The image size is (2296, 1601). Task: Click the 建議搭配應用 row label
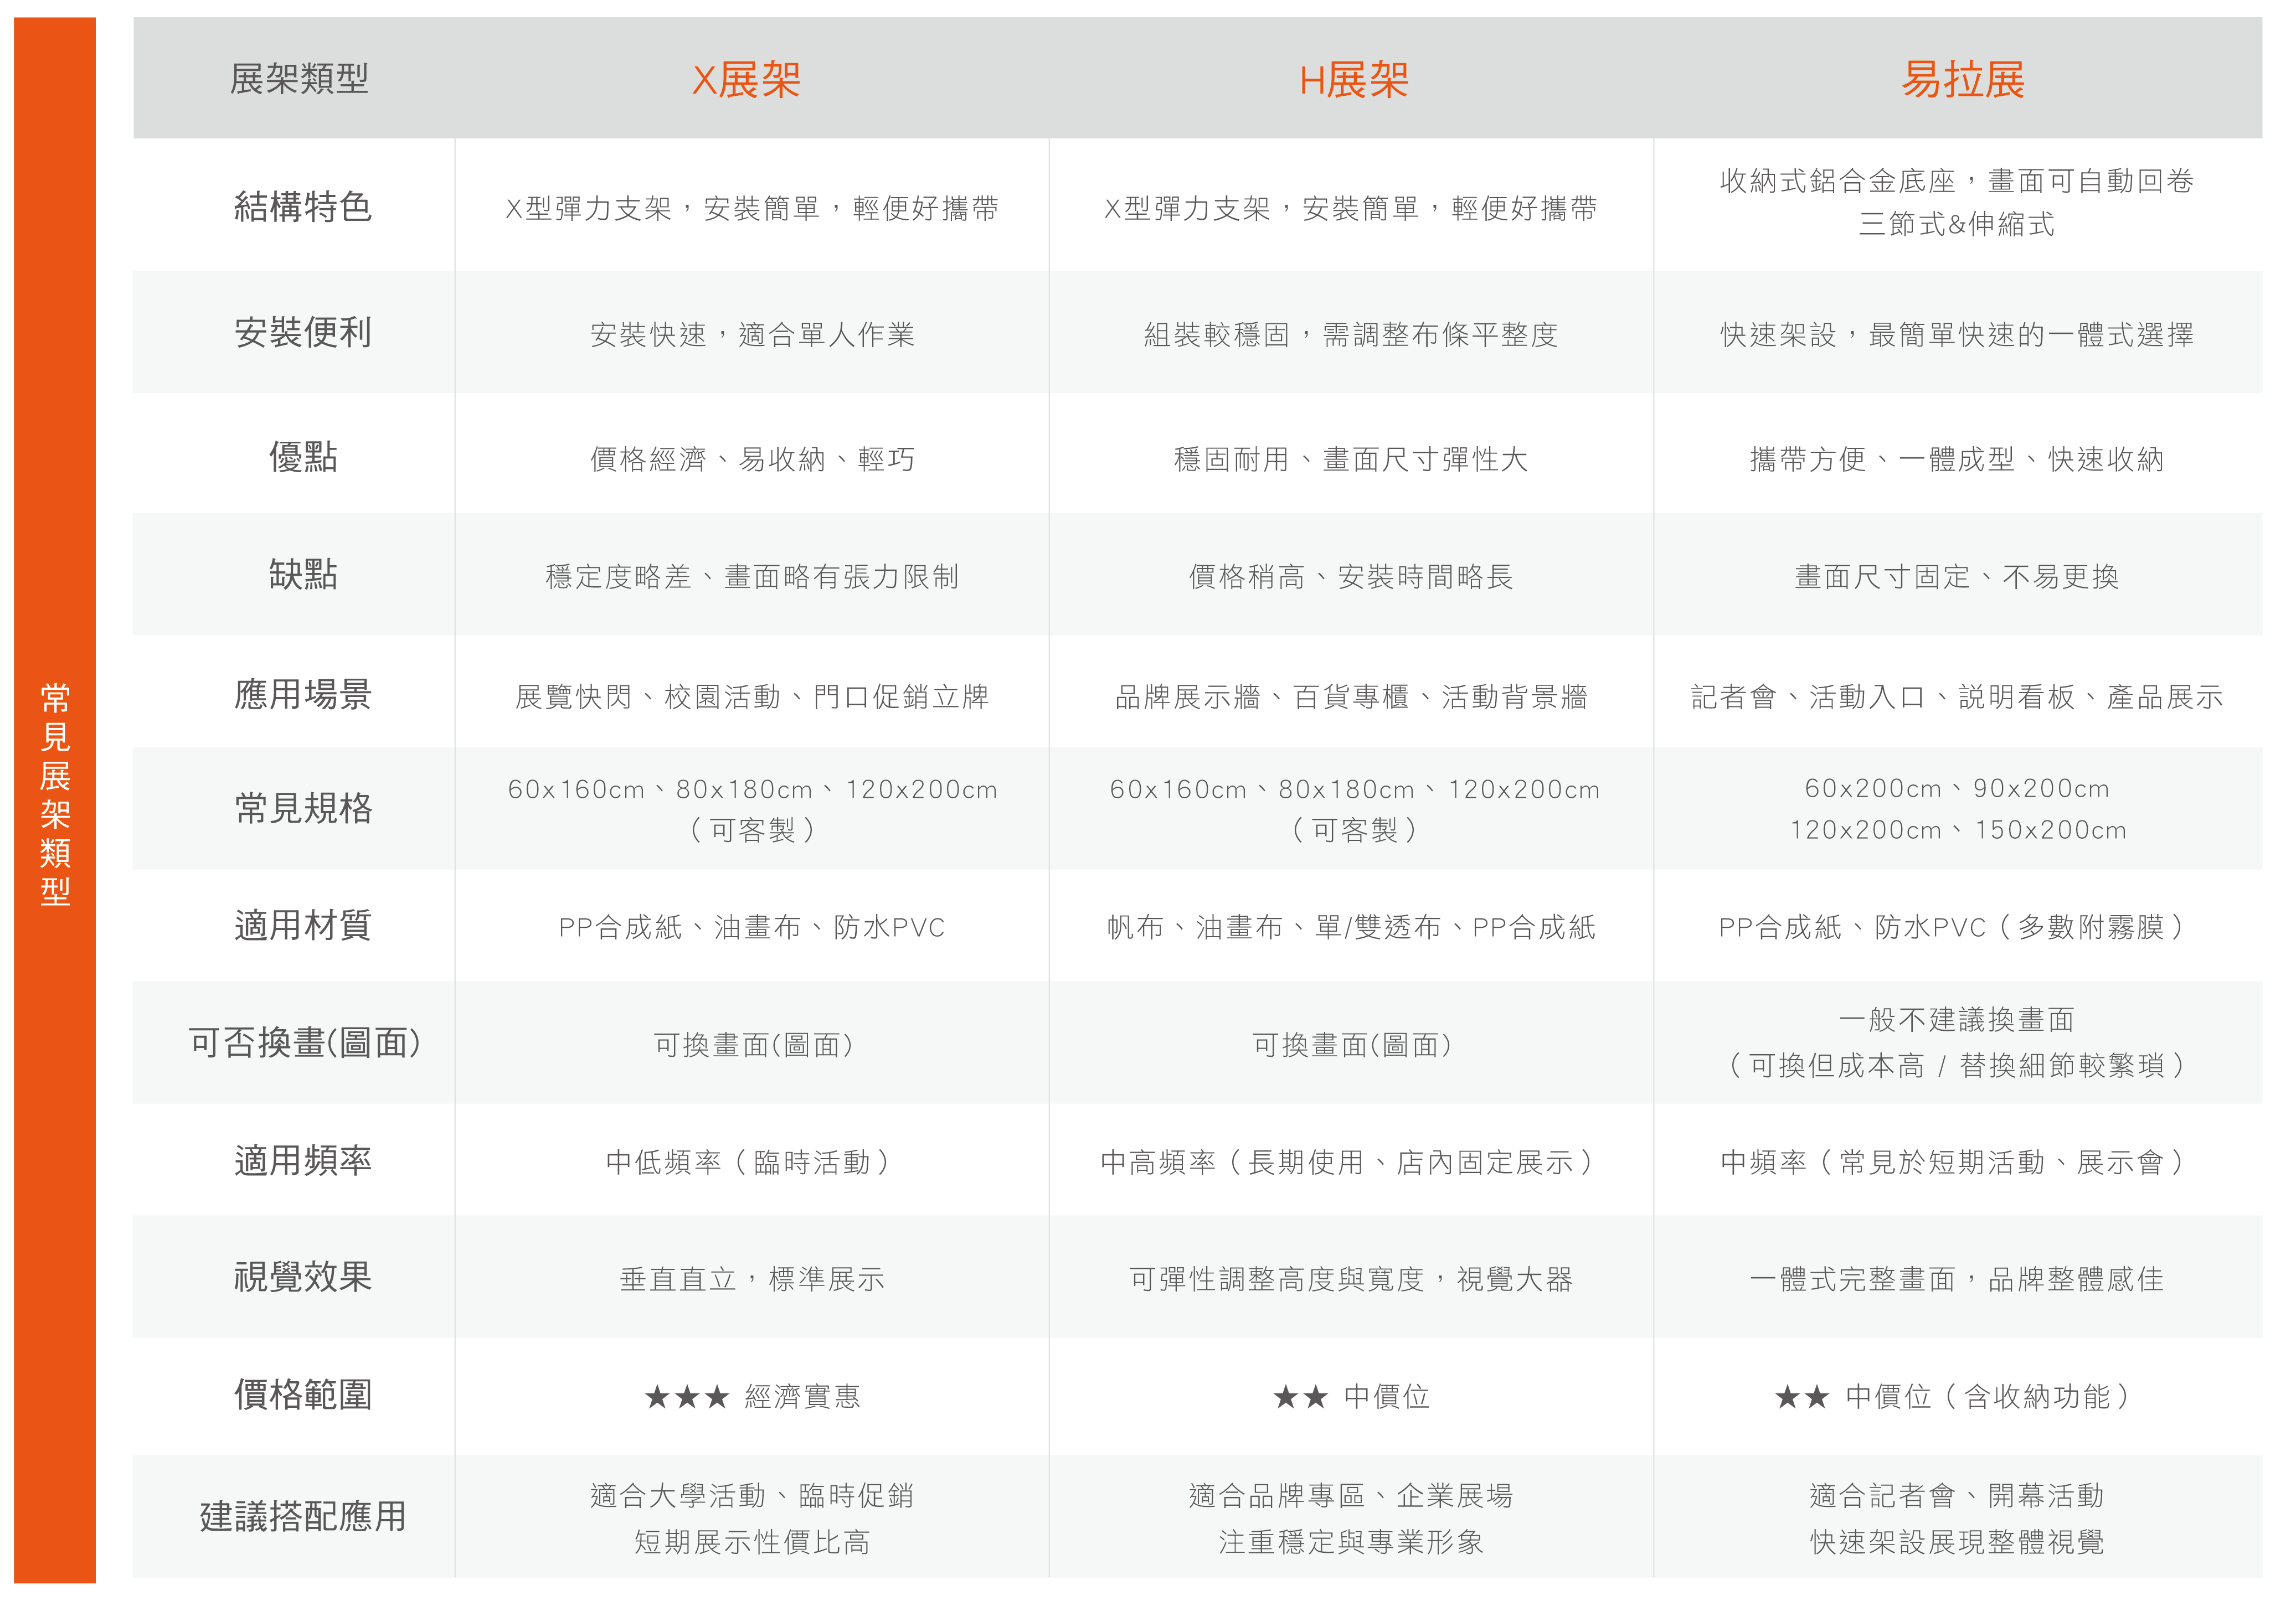click(x=302, y=1516)
